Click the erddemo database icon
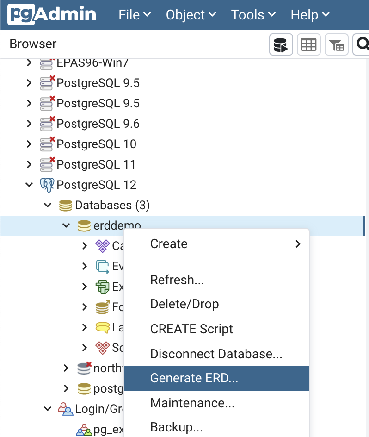Screen dimensions: 369x437 [84, 225]
